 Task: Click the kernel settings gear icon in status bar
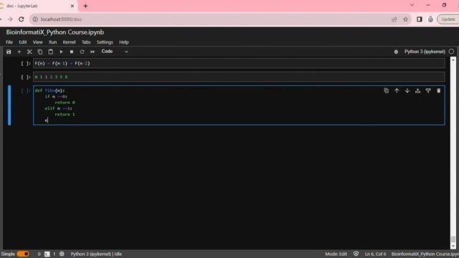tap(62, 254)
